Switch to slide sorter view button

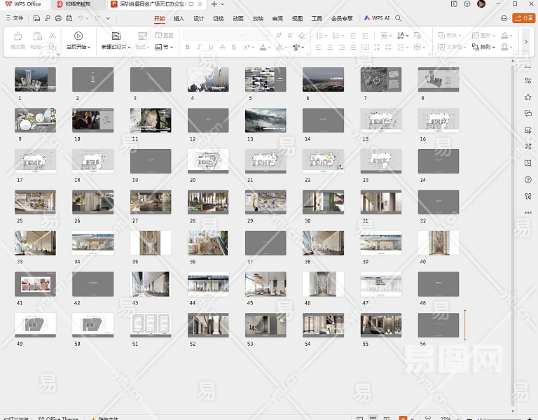pyautogui.click(x=371, y=418)
